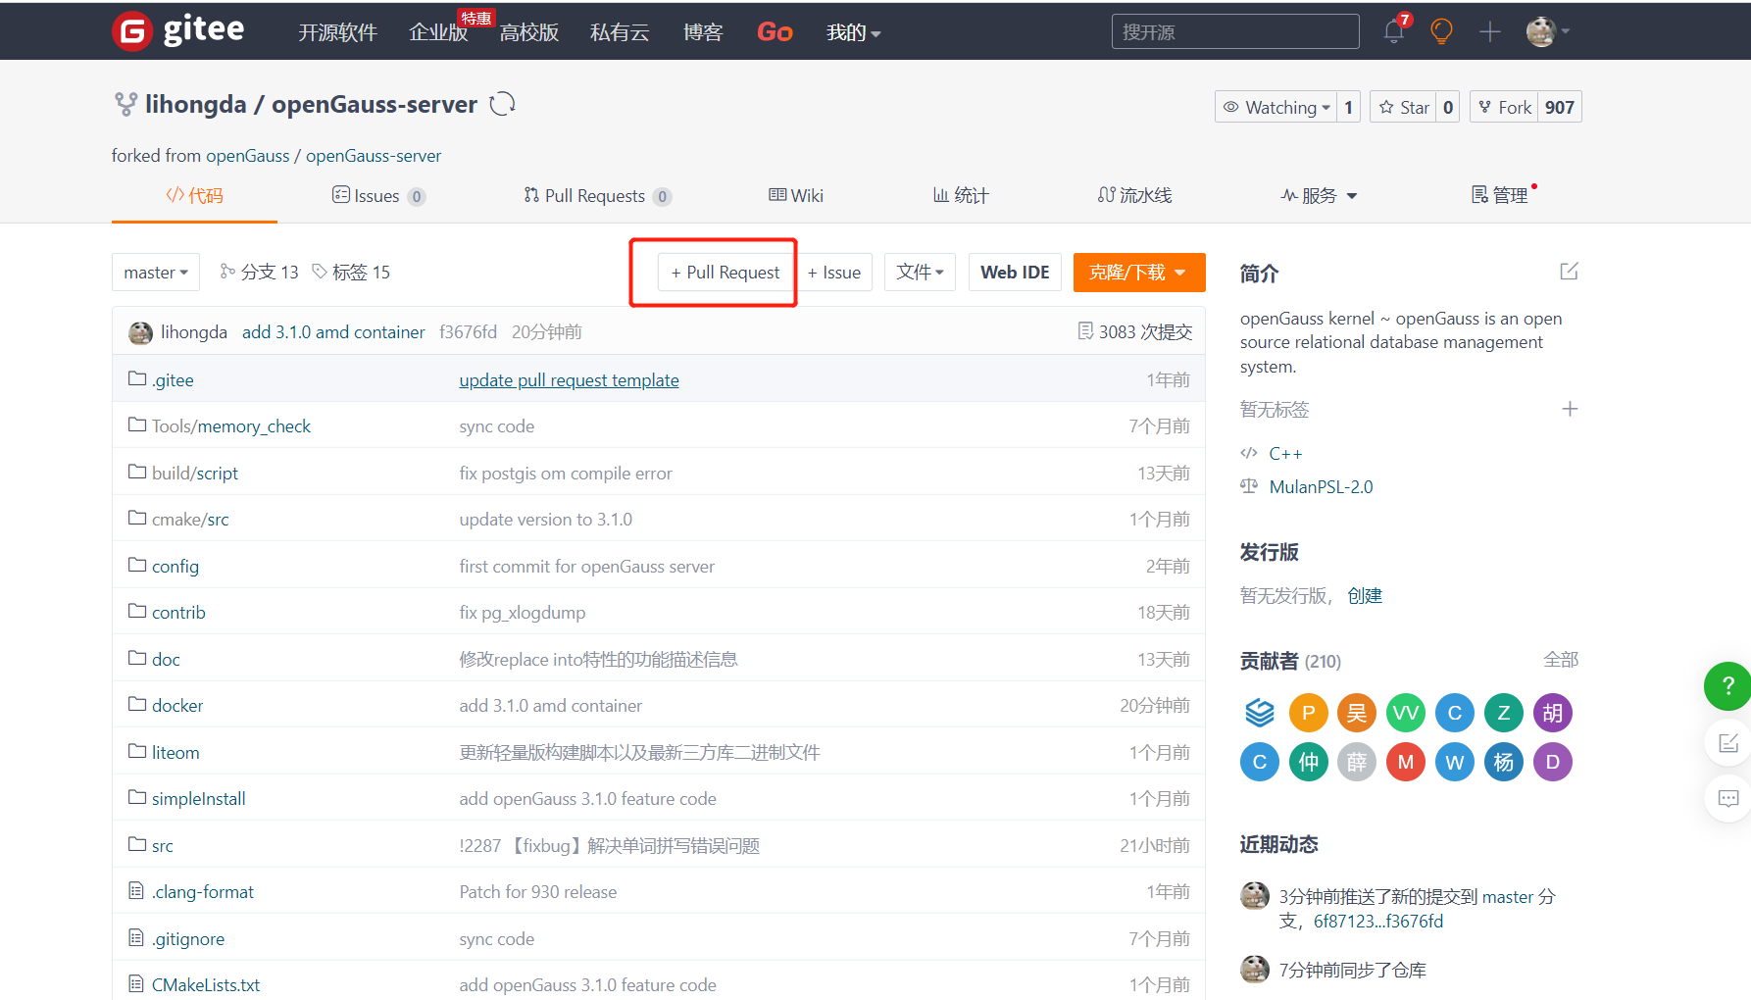Click the red M contributor avatar
The image size is (1751, 1000).
1406,762
